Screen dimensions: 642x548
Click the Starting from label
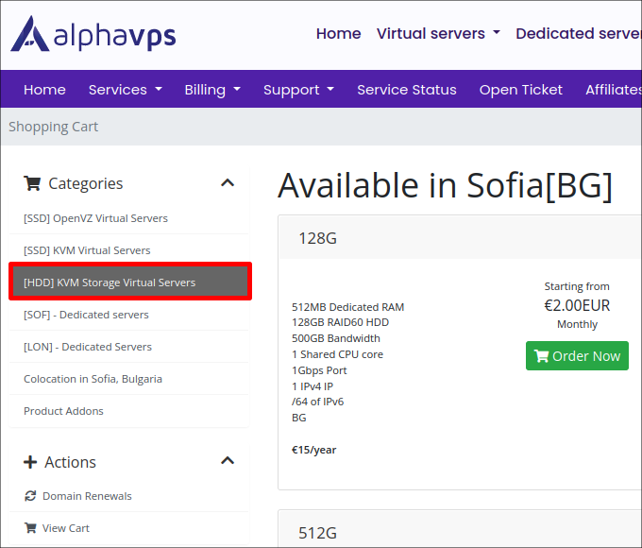[x=577, y=286]
